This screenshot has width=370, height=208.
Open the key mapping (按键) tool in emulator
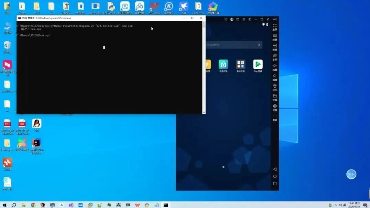tap(275, 37)
